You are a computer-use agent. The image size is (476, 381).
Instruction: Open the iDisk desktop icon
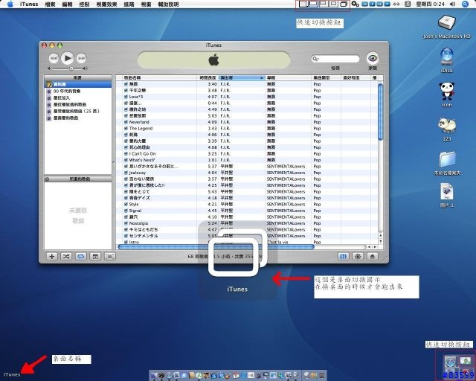pyautogui.click(x=446, y=60)
